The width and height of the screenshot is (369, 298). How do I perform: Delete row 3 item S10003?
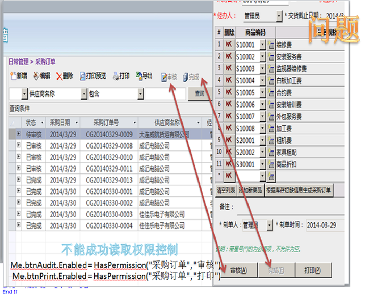(229, 69)
